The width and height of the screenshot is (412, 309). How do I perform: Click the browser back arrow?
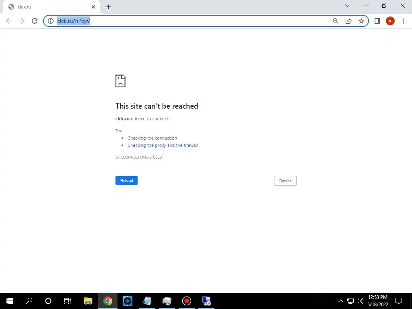(9, 21)
